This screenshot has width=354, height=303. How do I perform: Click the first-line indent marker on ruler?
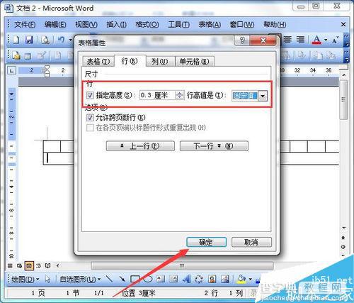click(47, 68)
